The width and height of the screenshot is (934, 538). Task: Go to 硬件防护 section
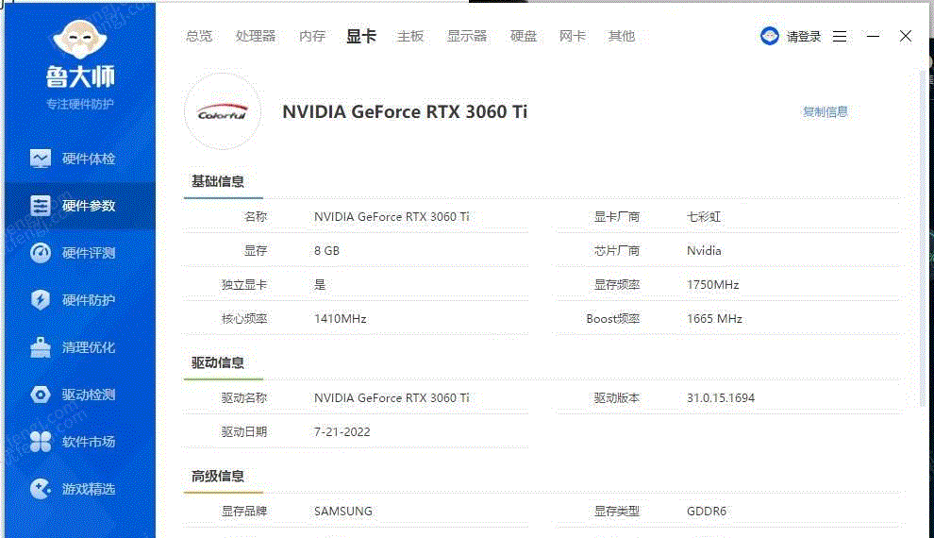(80, 300)
